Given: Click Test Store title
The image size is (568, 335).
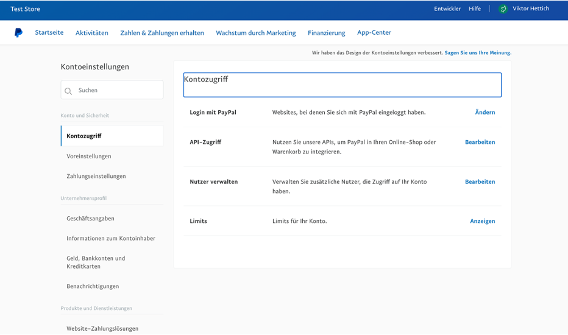Looking at the screenshot, I should click(25, 9).
